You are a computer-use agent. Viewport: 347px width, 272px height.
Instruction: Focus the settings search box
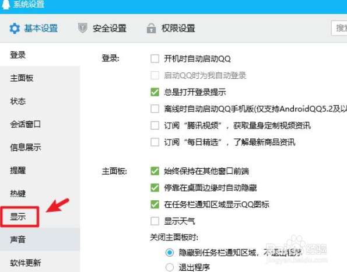click(339, 28)
